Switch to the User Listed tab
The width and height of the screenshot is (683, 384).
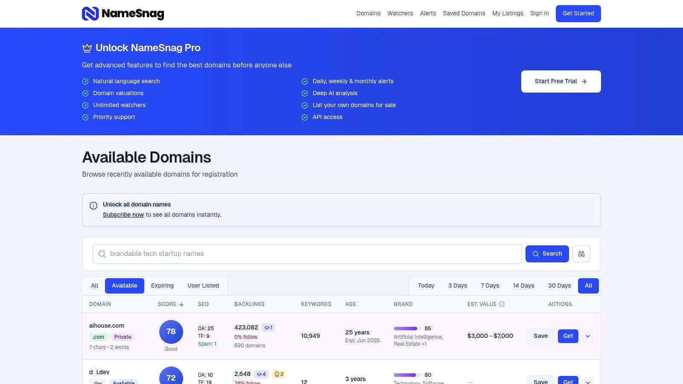[x=203, y=286]
